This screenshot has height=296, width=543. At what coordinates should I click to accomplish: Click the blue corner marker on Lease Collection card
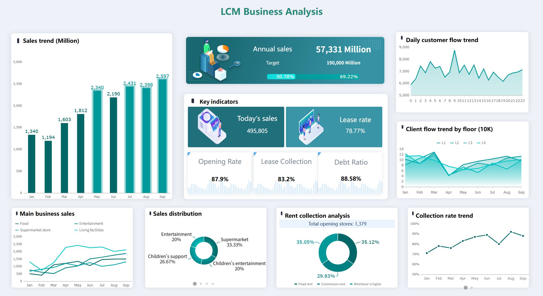coord(255,154)
